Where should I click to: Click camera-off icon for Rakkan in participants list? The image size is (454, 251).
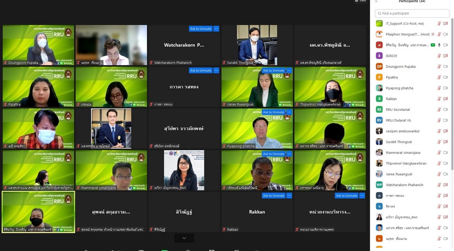[x=446, y=99]
